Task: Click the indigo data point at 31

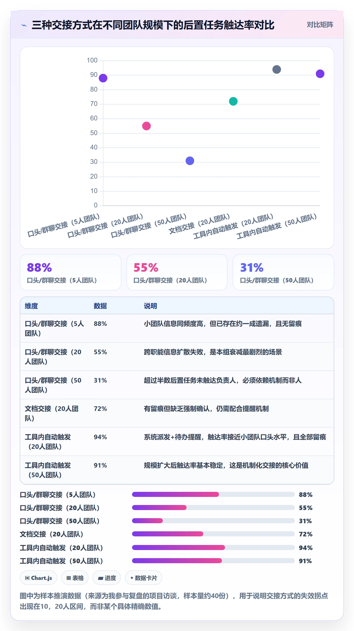Action: [190, 161]
